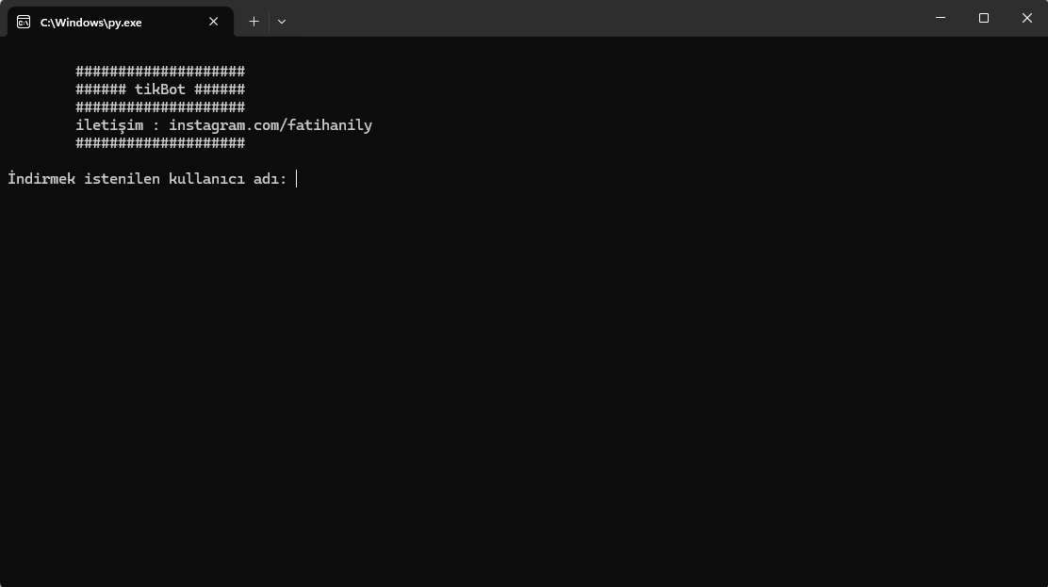The height and width of the screenshot is (587, 1048).
Task: Click the cursor after the "kullanıcı adı:" prompt
Action: (297, 179)
